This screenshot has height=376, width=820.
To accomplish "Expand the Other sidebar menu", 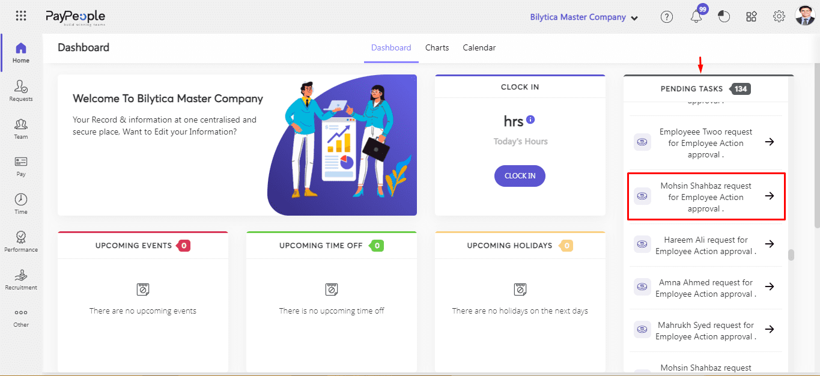I will click(x=21, y=317).
